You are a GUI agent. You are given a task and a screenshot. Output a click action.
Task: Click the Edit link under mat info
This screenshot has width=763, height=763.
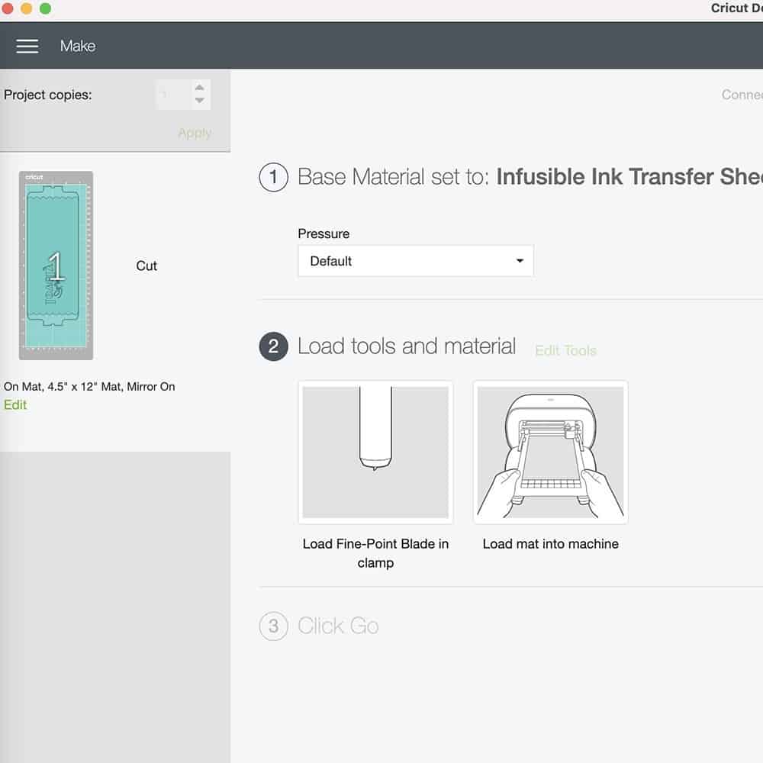tap(15, 405)
